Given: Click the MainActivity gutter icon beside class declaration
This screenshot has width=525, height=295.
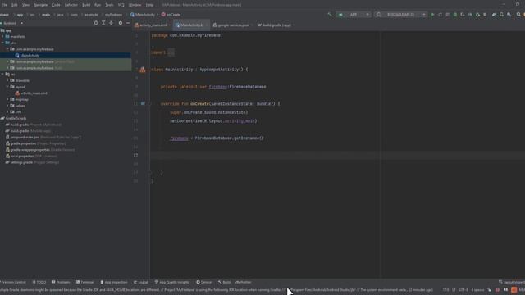Looking at the screenshot, I should [x=143, y=70].
